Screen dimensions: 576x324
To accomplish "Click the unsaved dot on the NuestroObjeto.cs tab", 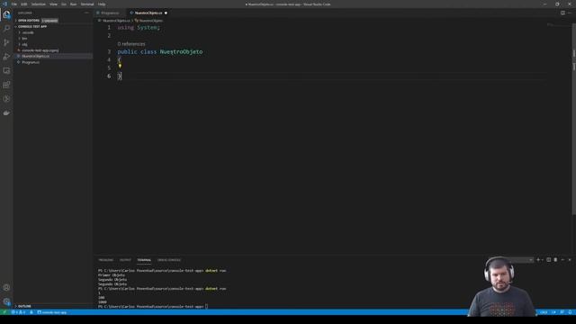I will pyautogui.click(x=166, y=13).
